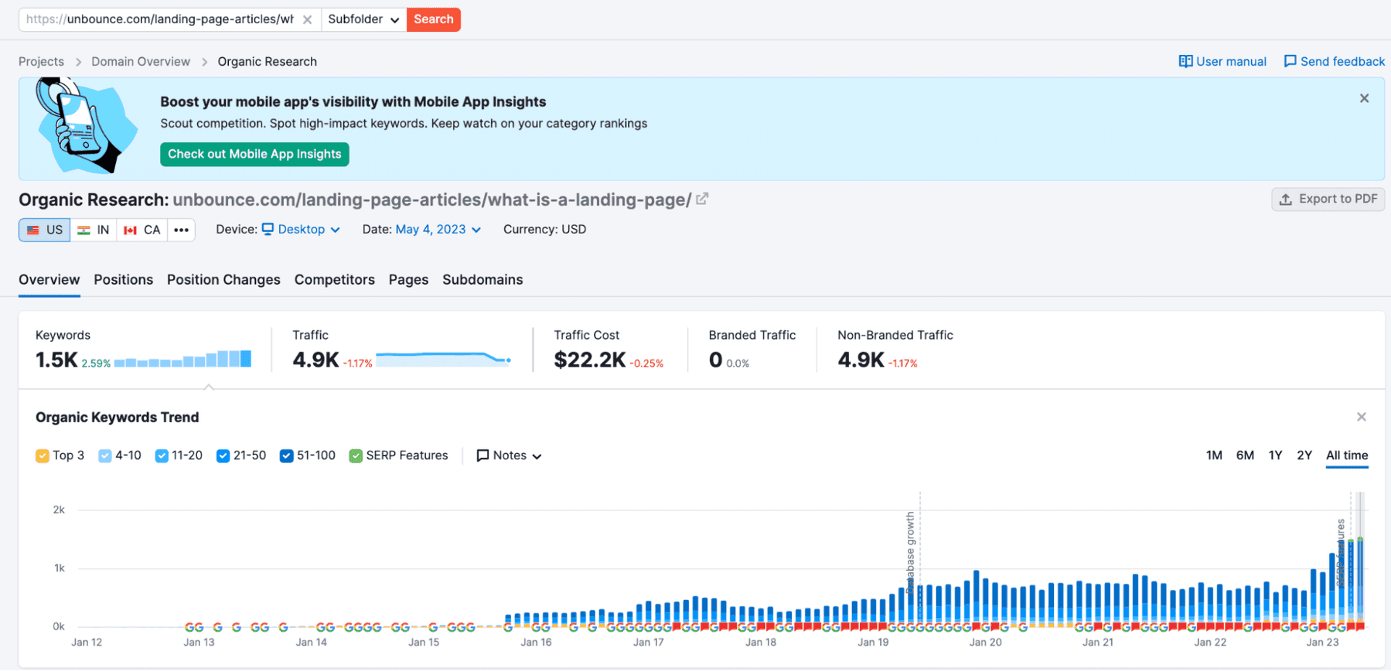
Task: Click the SERP features note marker
Action: click(1340, 552)
